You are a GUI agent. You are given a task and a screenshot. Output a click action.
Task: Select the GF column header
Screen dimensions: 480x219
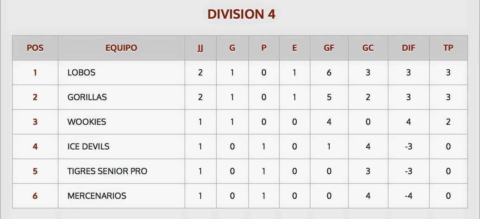[x=329, y=48]
